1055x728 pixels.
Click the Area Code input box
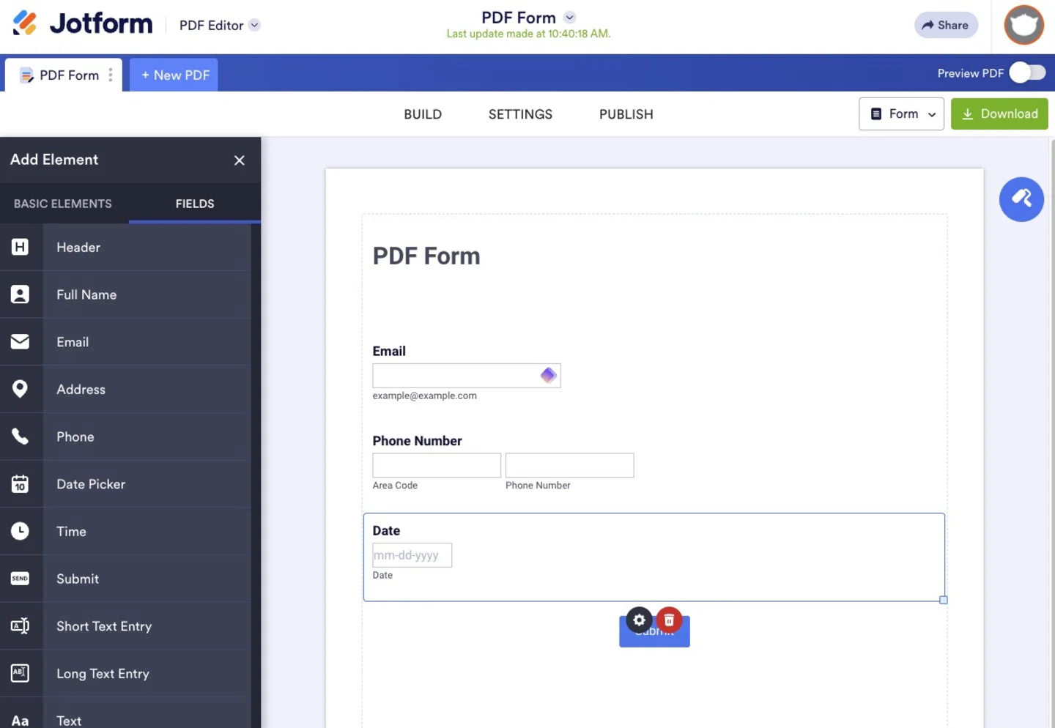[x=437, y=465]
